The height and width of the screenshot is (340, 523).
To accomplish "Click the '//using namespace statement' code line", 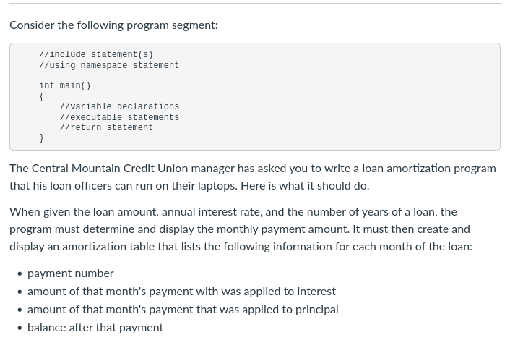I will pyautogui.click(x=109, y=65).
